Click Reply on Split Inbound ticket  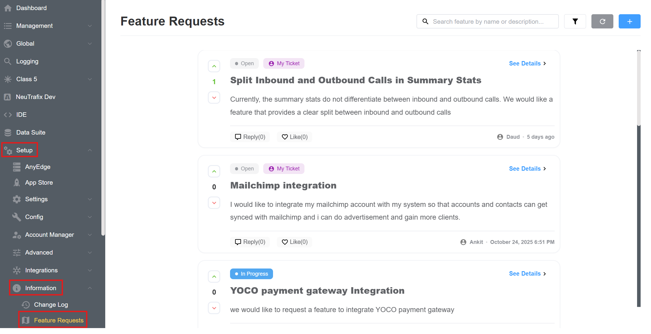250,137
